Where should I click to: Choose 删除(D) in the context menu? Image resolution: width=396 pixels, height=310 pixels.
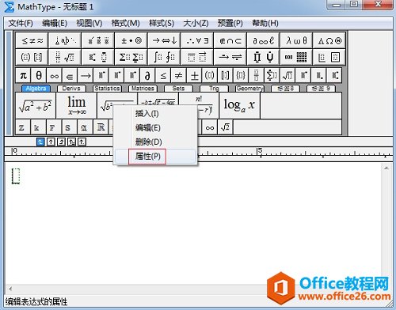155,142
